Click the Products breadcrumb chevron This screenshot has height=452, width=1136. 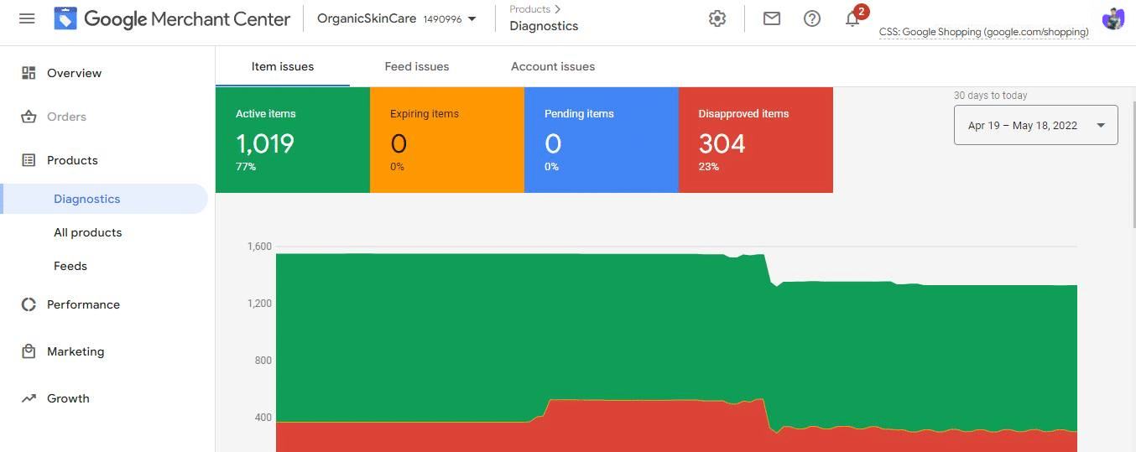[556, 9]
